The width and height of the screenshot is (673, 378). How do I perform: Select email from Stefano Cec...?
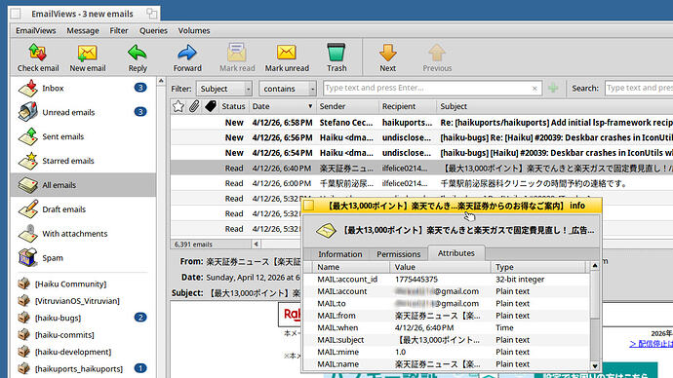[421, 123]
